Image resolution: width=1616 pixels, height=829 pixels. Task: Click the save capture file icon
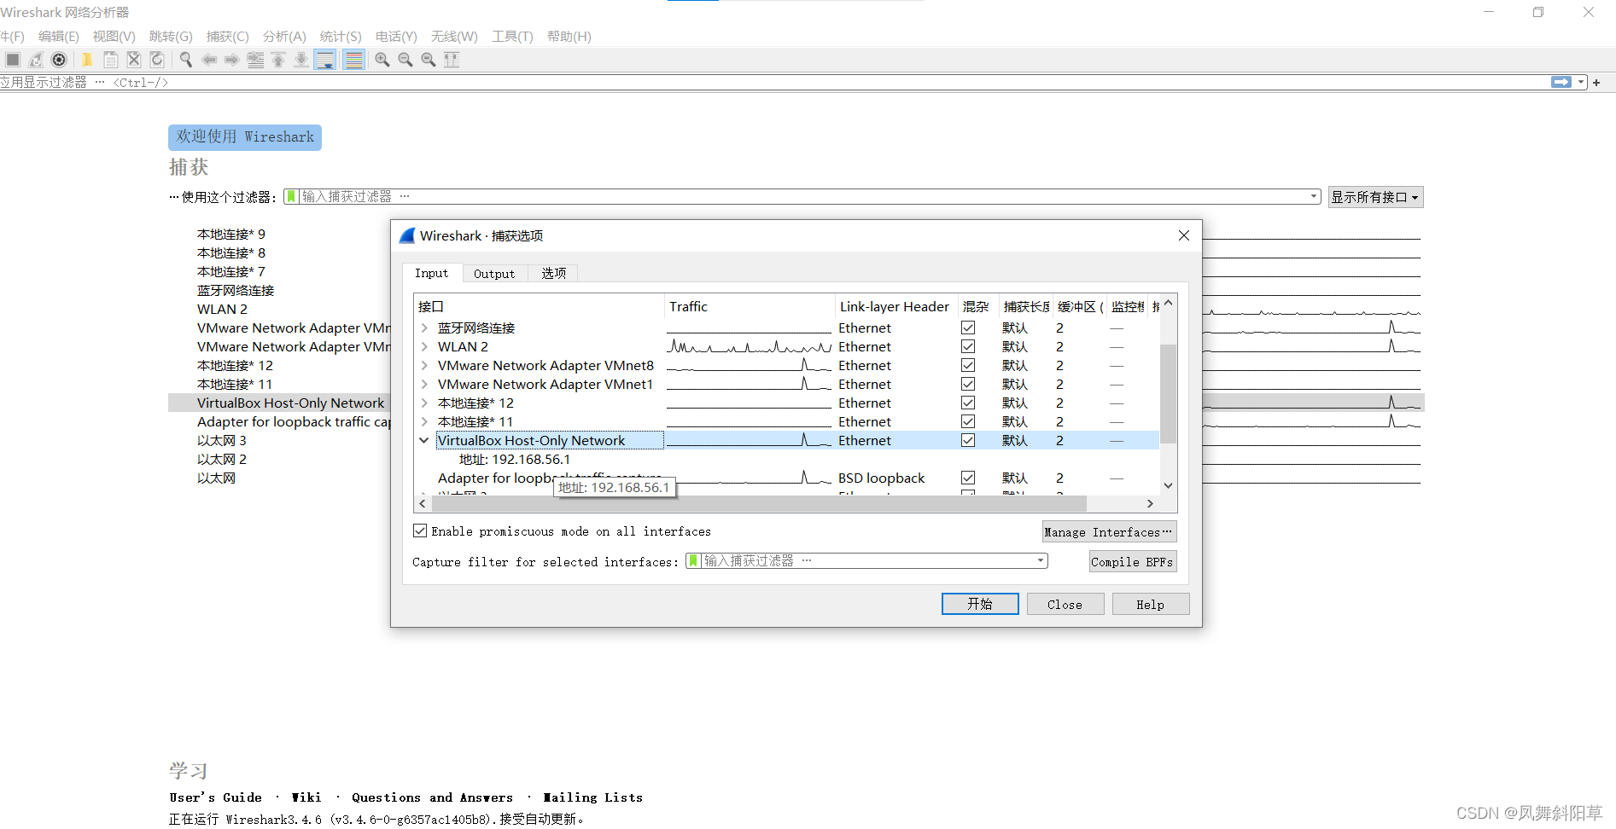[110, 60]
